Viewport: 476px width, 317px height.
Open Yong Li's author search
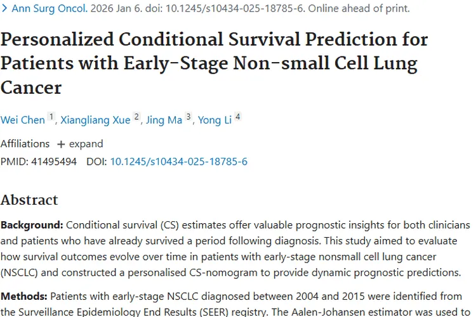pos(215,120)
